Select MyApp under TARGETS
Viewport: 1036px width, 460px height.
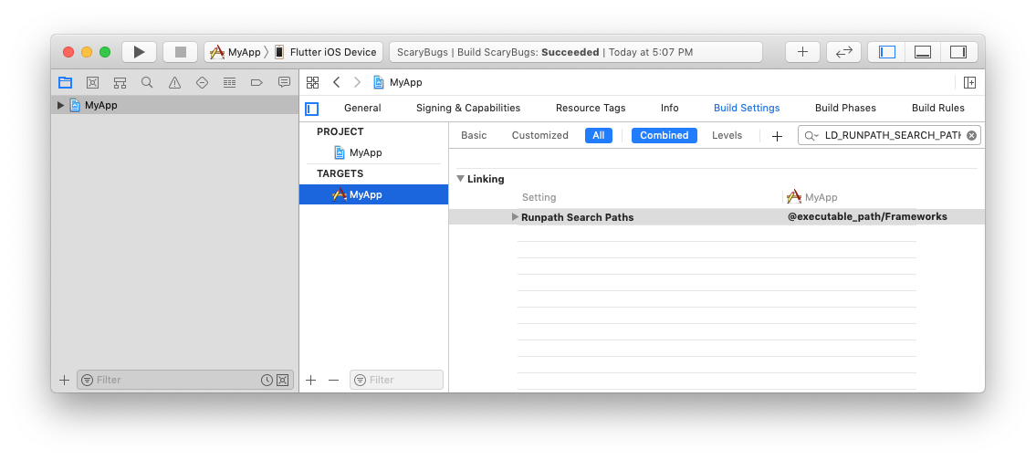pyautogui.click(x=373, y=194)
